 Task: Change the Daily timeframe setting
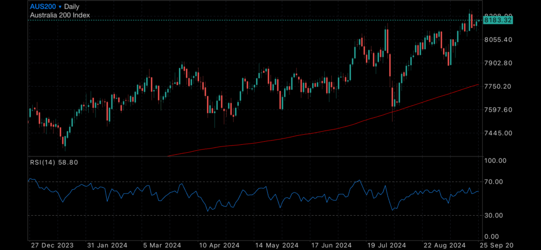[x=72, y=7]
